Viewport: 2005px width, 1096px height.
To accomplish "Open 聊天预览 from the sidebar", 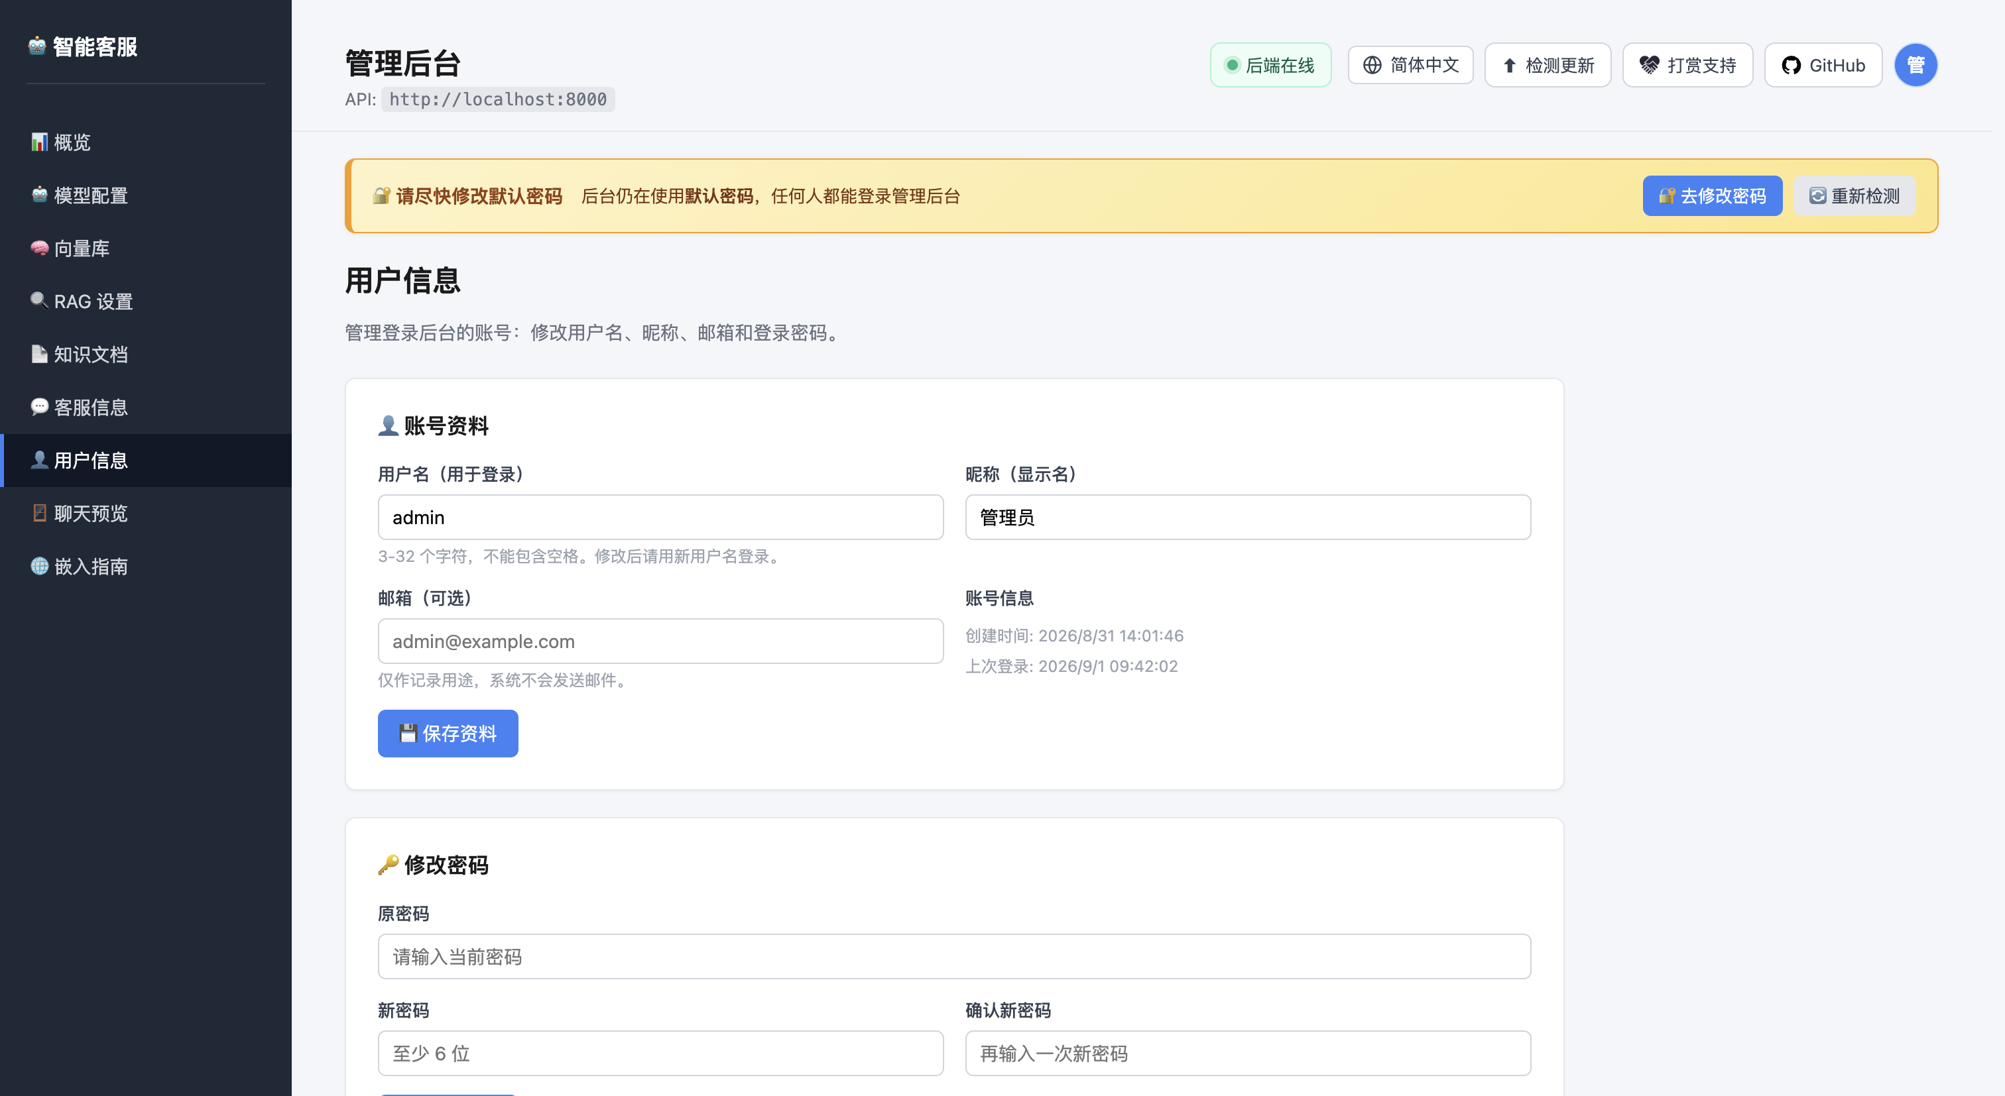I will (x=147, y=513).
